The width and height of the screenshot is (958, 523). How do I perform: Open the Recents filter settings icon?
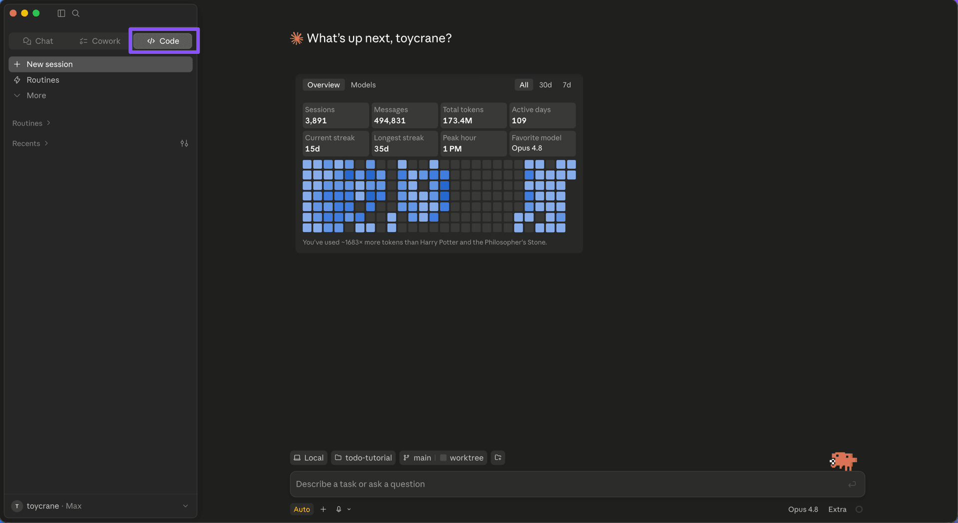[x=184, y=143]
